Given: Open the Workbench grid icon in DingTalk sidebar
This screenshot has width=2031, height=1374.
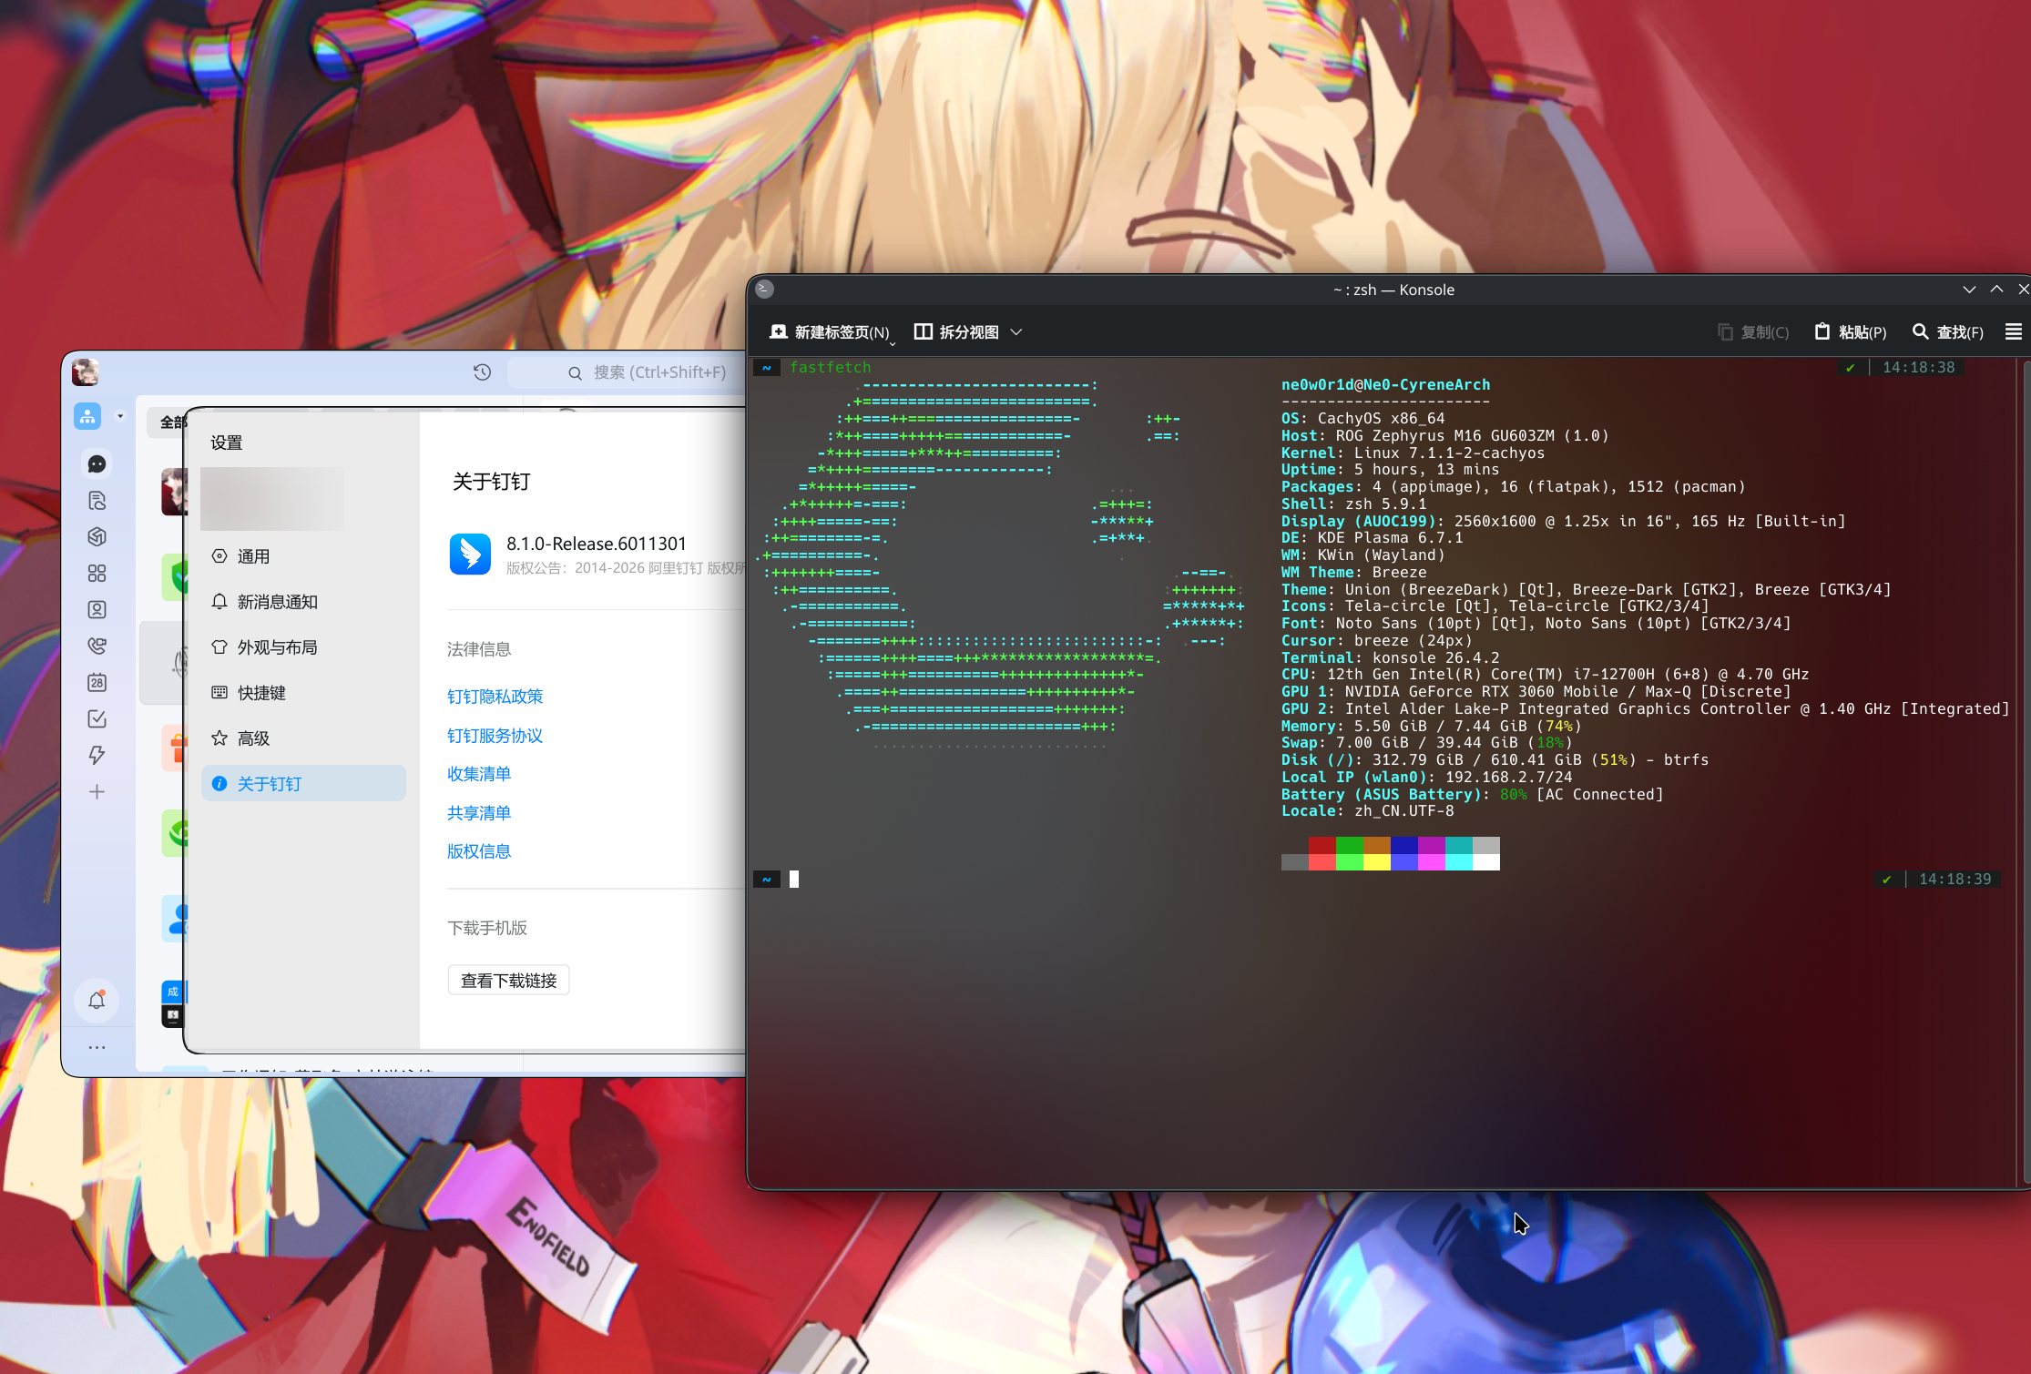Looking at the screenshot, I should tap(97, 574).
